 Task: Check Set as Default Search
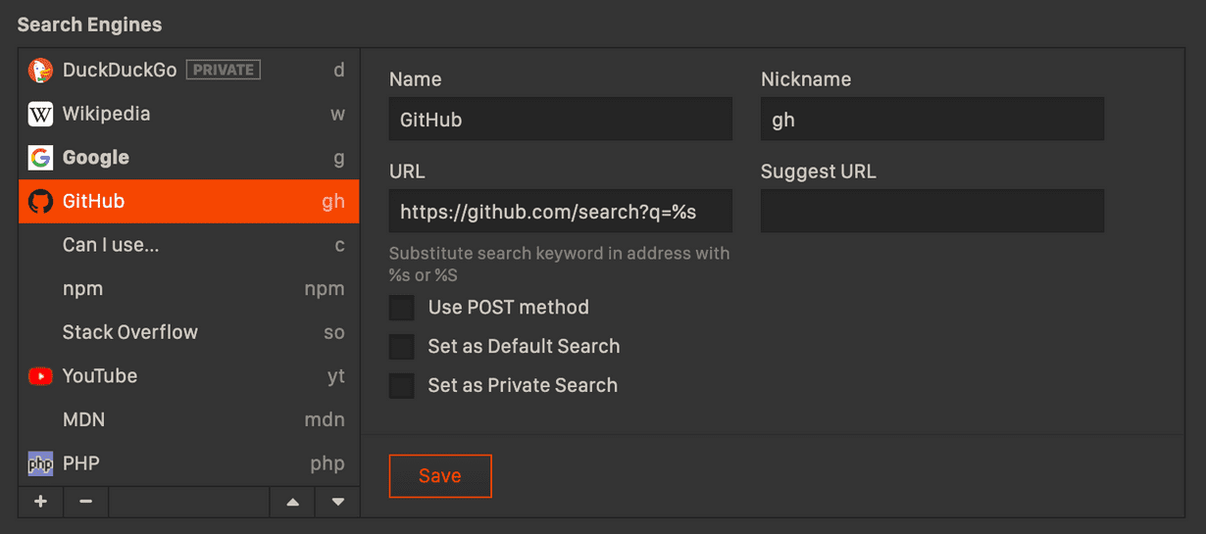(402, 347)
